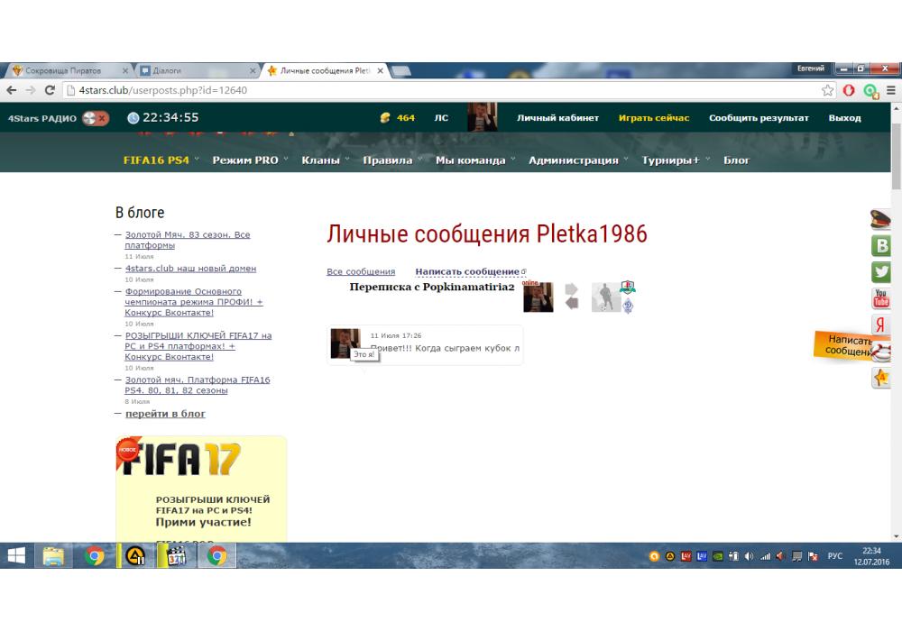Open 4stars.club наш новый домен post
This screenshot has height=631, width=902.
pyautogui.click(x=190, y=269)
